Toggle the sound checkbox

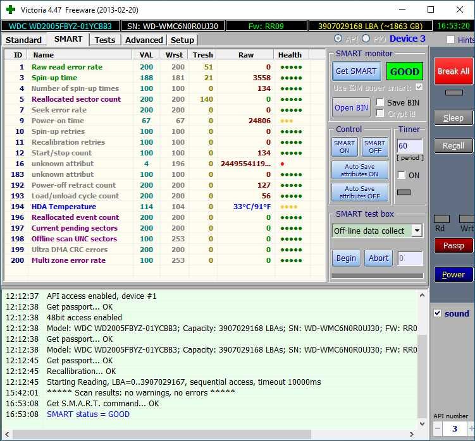tap(438, 313)
